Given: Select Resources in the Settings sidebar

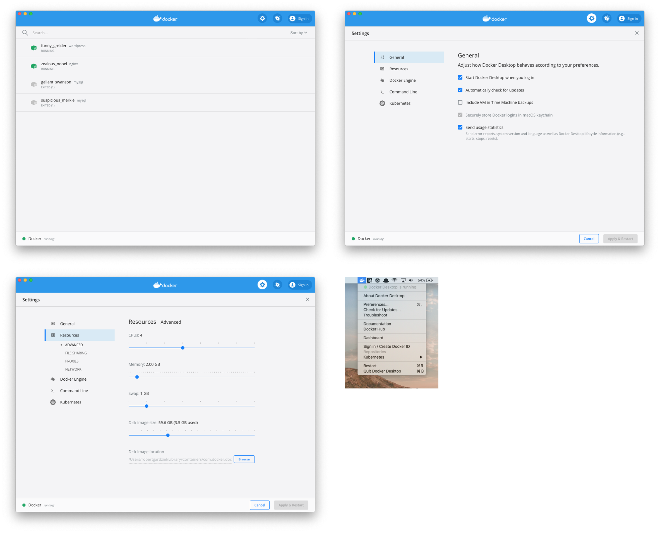Looking at the screenshot, I should (399, 69).
